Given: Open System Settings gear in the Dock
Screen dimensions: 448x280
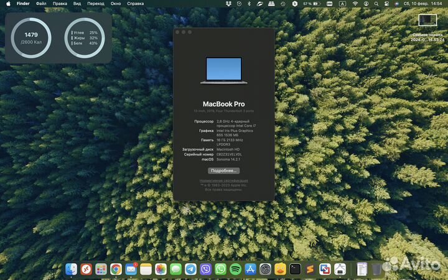Looking at the screenshot, I should point(265,269).
